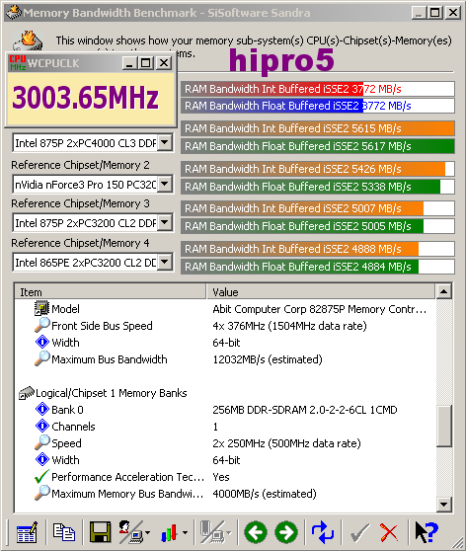466x551 pixels.
Task: Click the Sandra flame window title icon
Action: click(14, 13)
